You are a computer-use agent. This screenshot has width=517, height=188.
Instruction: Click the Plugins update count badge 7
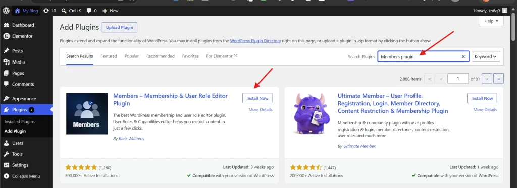coord(31,110)
